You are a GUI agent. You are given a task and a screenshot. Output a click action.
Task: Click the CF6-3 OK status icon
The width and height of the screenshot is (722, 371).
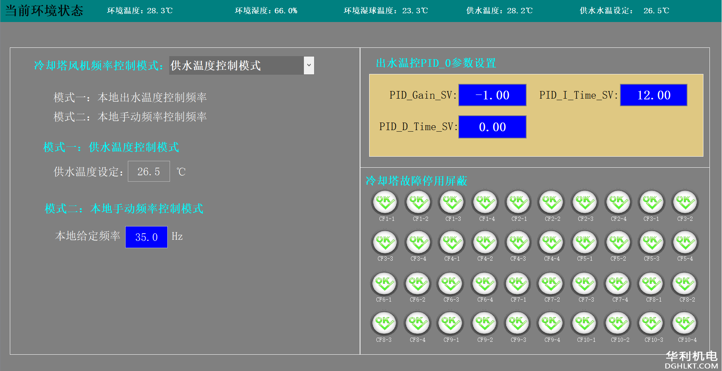[450, 283]
